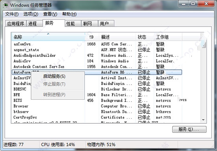Select the AudioEndpointBuilder service row
This screenshot has height=151, width=217.
[97, 55]
